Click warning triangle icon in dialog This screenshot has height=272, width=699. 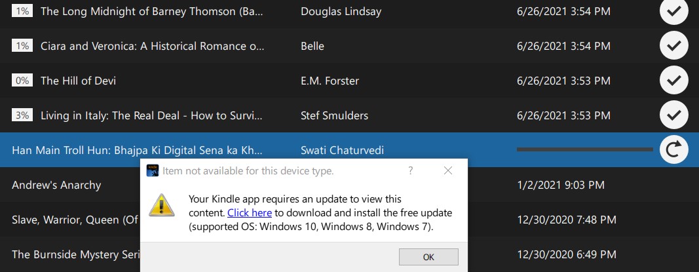(x=161, y=205)
